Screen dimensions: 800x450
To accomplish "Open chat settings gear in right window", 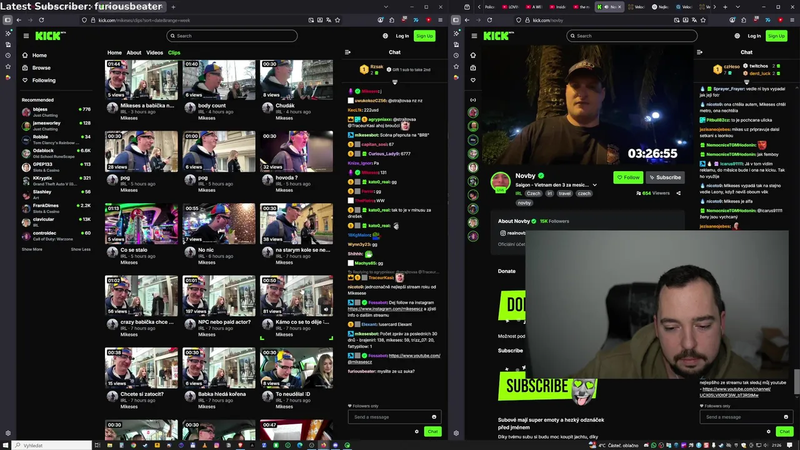I will pyautogui.click(x=768, y=431).
